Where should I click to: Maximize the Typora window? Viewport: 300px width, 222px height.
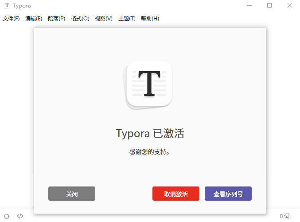pyautogui.click(x=269, y=5)
